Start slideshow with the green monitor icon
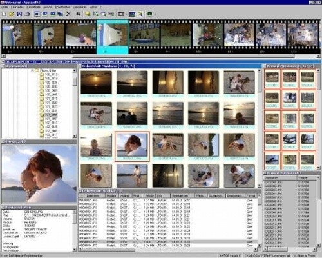Screen dimensions: 322x258 point(150,14)
